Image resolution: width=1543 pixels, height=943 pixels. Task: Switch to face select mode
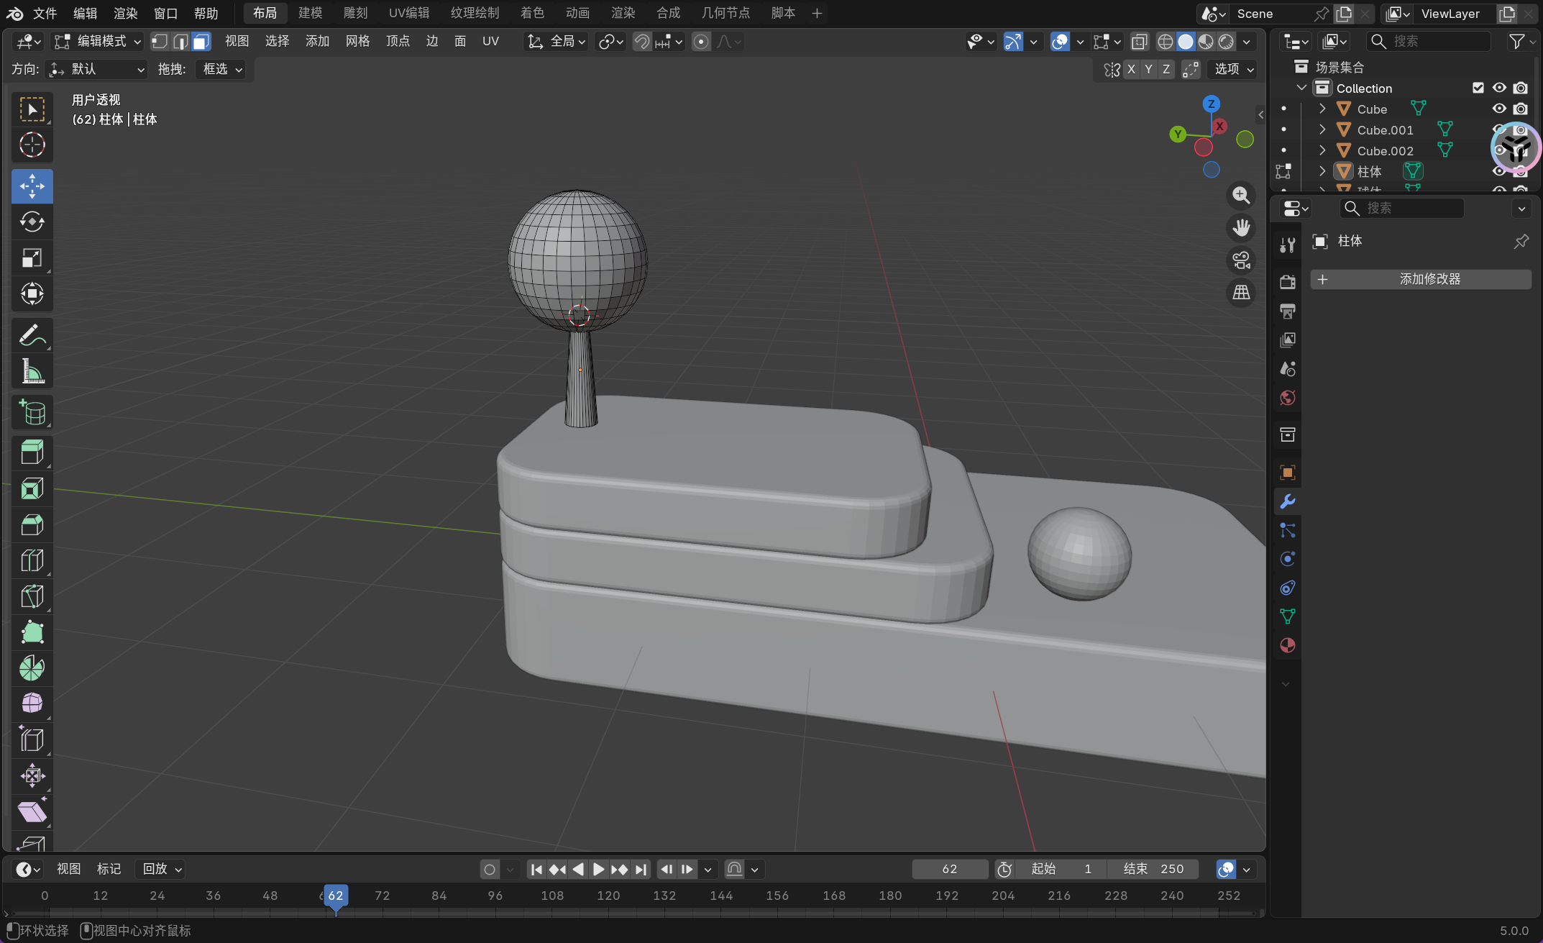click(201, 42)
